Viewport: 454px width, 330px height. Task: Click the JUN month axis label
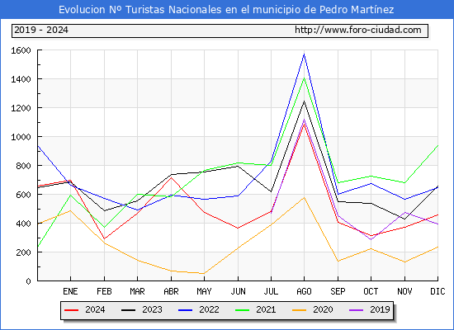click(x=238, y=291)
